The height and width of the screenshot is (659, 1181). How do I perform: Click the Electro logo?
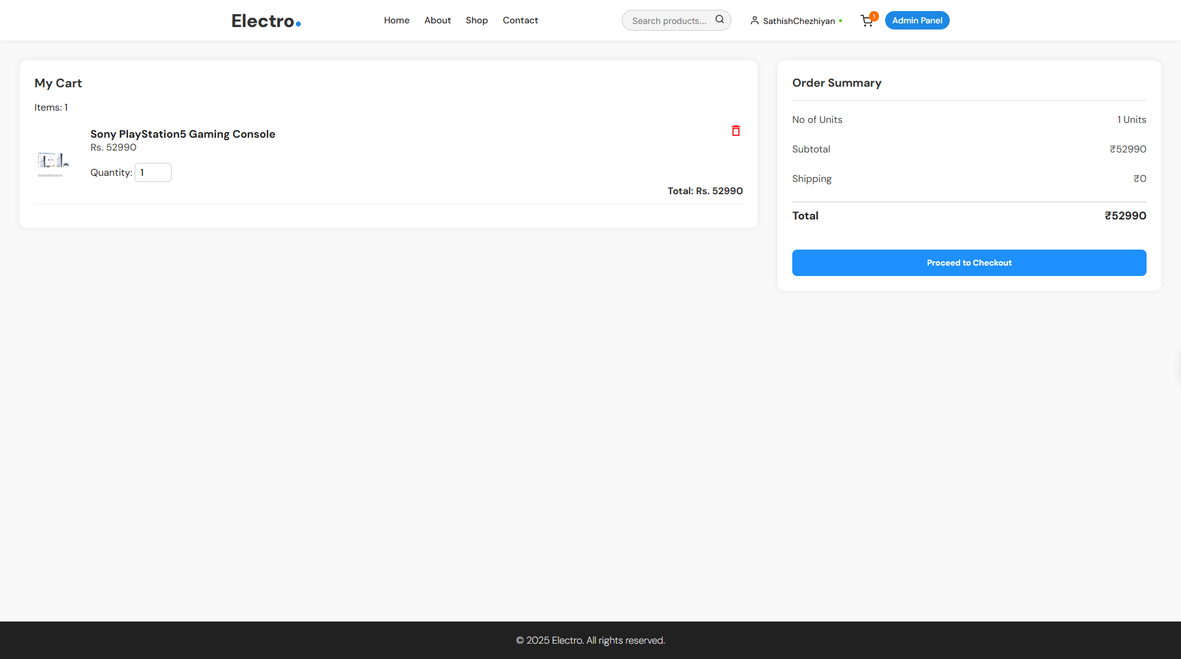(266, 21)
